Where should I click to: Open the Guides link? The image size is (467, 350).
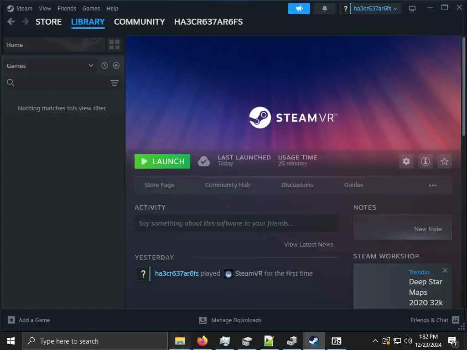click(353, 185)
